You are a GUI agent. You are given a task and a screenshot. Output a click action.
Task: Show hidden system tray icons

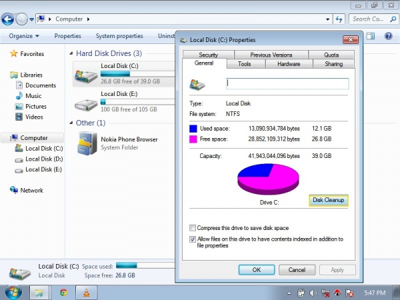pos(289,293)
